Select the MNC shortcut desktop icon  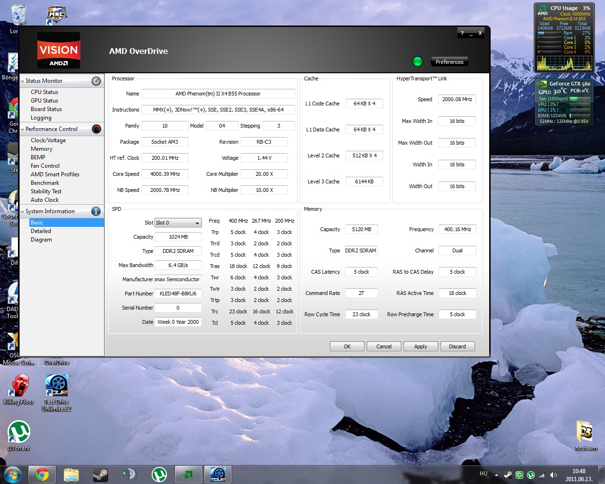coord(57,16)
